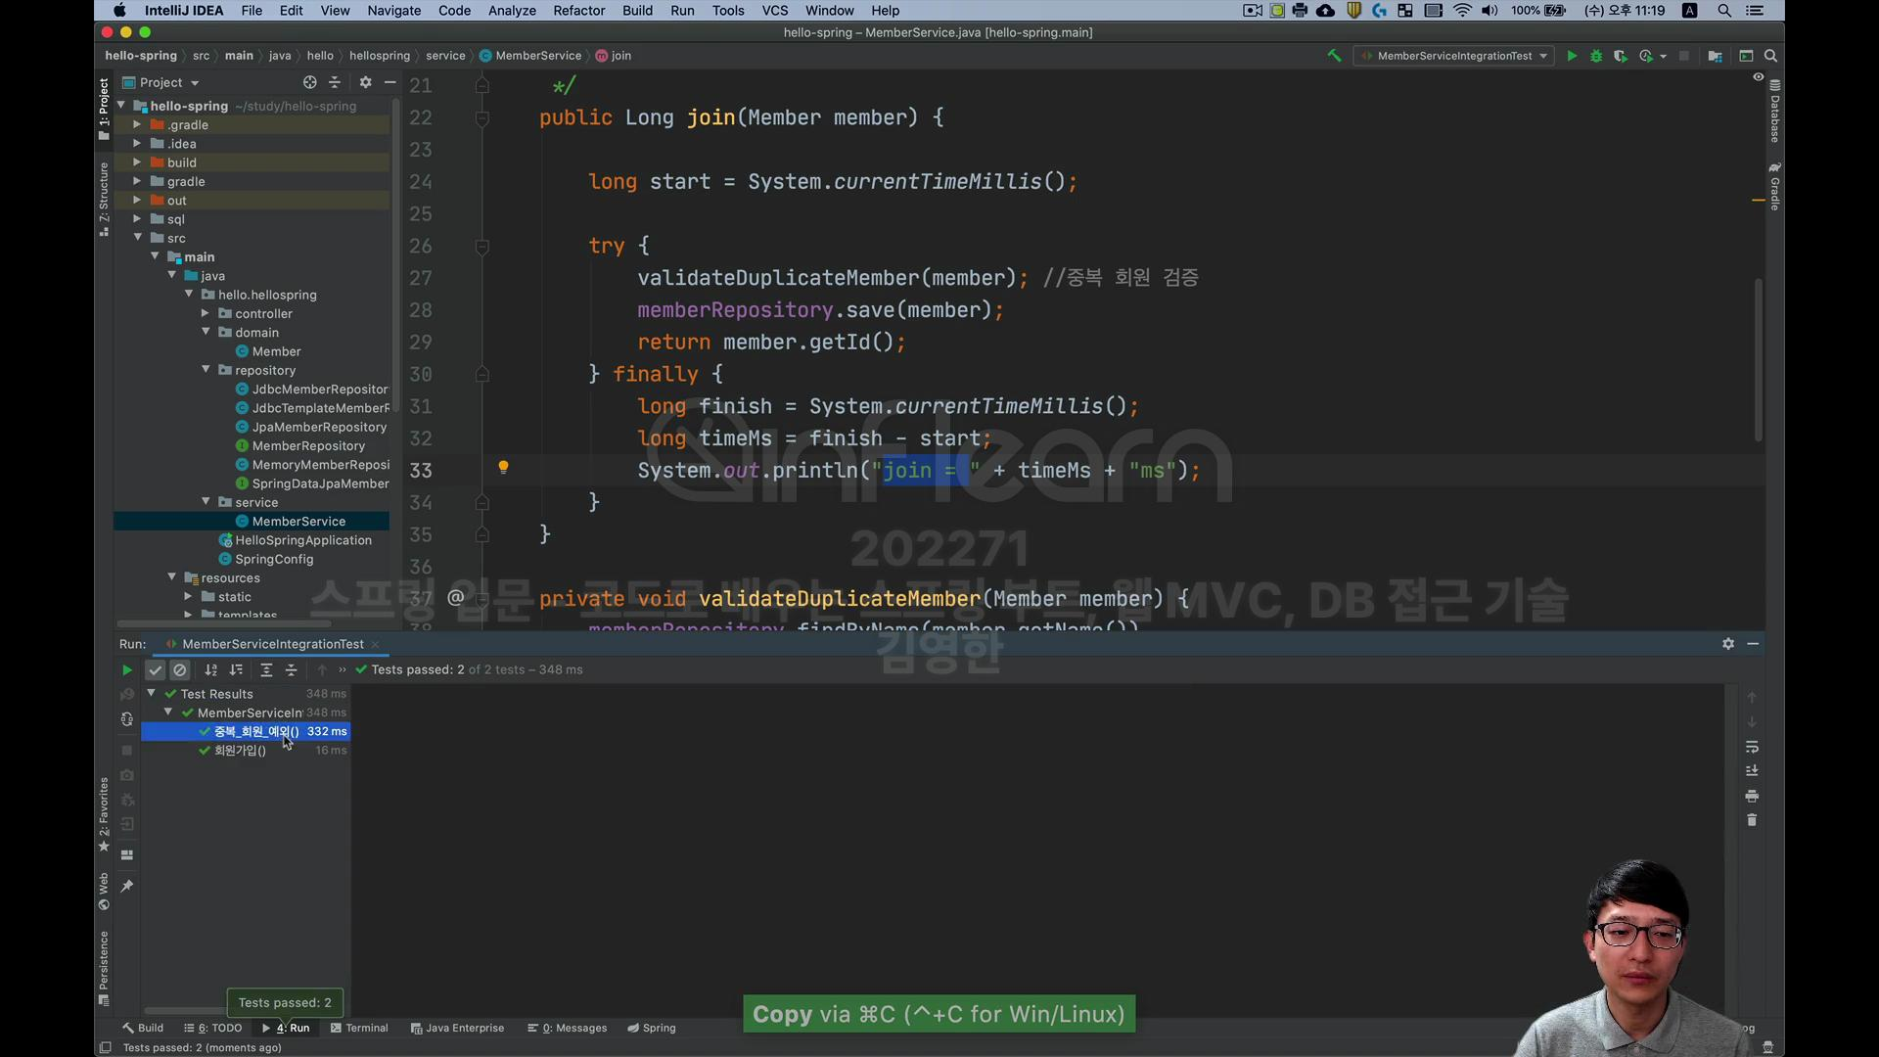Open the Spring tool window tab

pos(651,1028)
